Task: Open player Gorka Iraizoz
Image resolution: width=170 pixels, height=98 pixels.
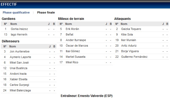Action: pyautogui.click(x=19, y=29)
